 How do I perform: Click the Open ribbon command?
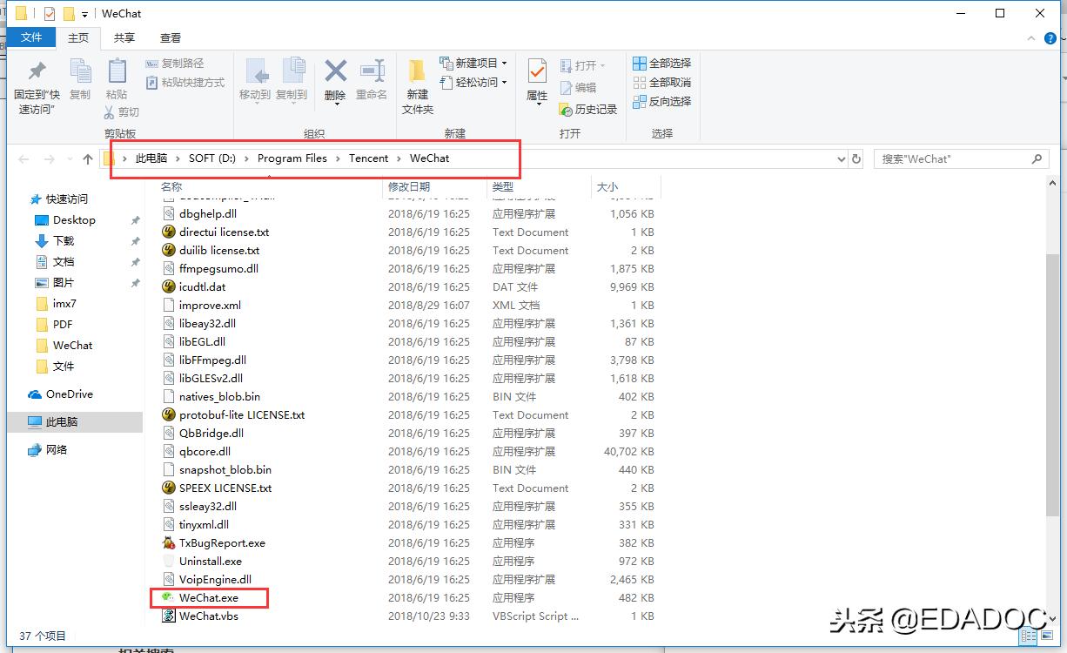583,65
